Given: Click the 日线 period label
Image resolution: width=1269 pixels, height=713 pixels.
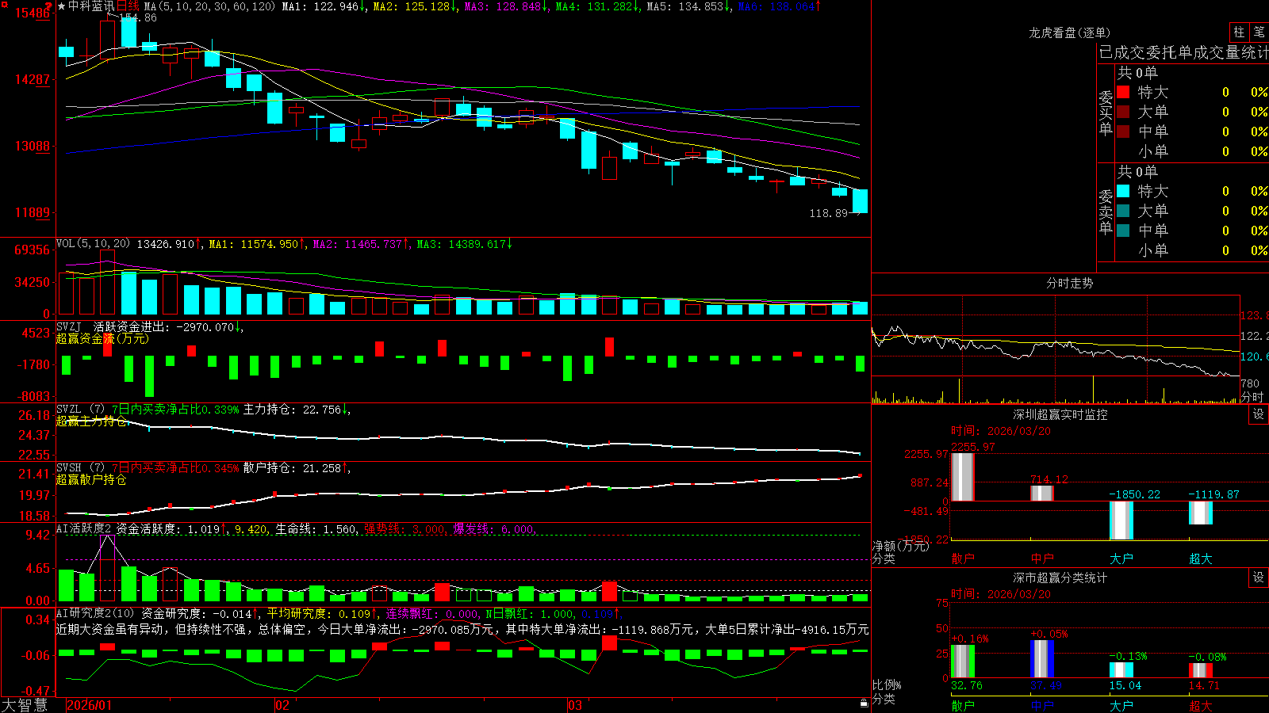Looking at the screenshot, I should (128, 6).
